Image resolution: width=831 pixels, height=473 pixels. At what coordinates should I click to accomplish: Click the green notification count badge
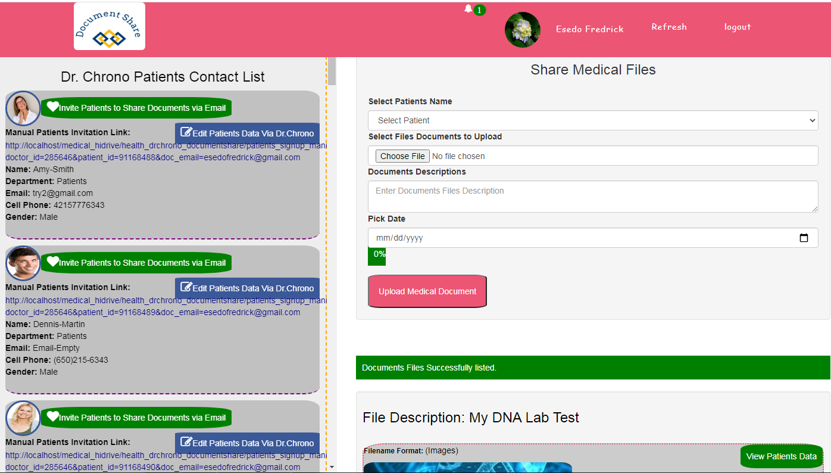coord(480,10)
